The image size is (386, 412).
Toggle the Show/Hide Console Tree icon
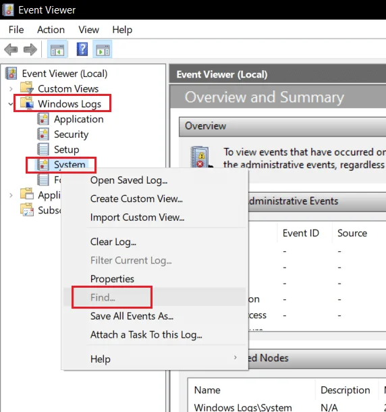point(57,49)
